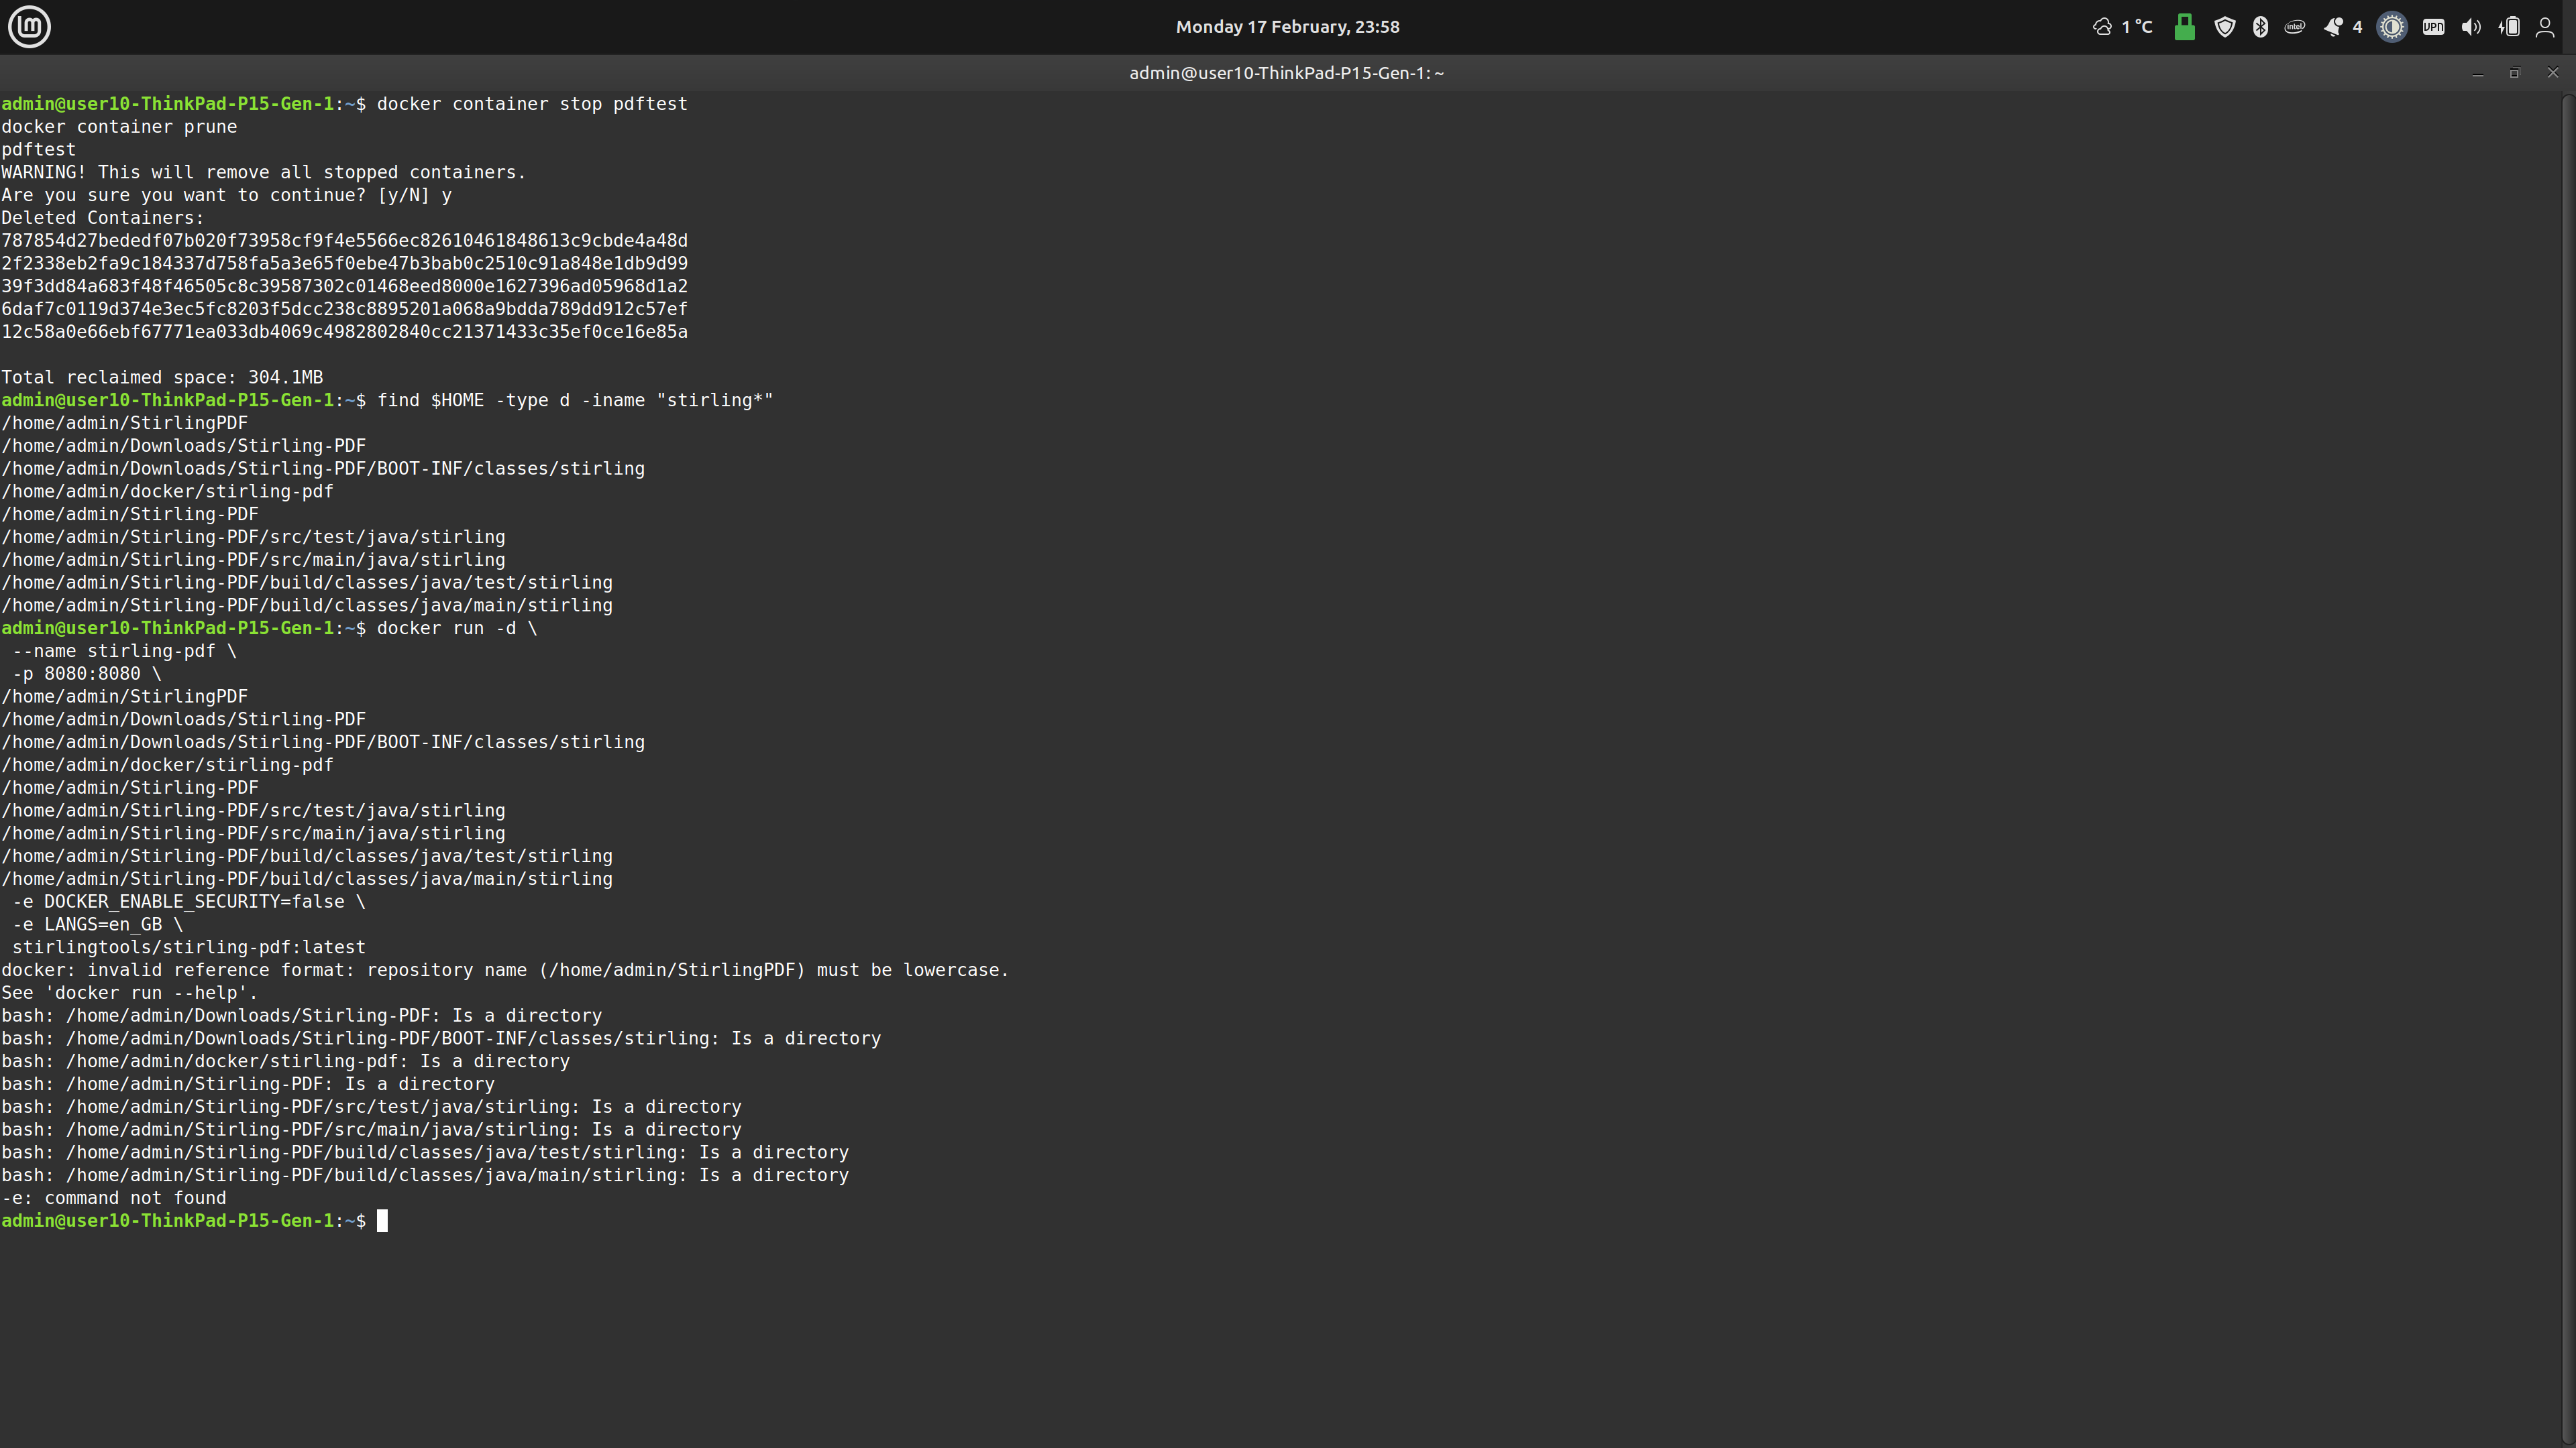Click the terminal title bar text
This screenshot has height=1448, width=2576.
1287,73
